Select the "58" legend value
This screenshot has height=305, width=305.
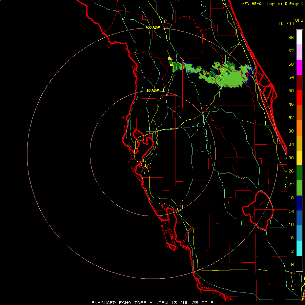[x=291, y=64]
